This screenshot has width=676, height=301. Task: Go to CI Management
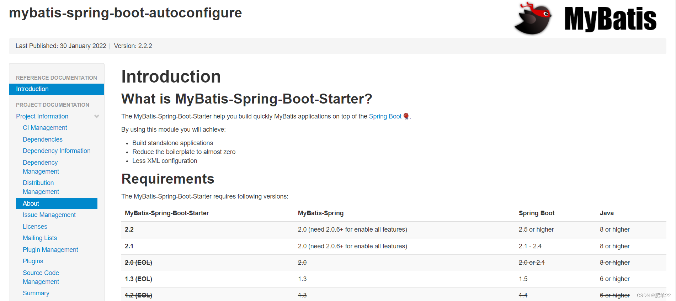45,128
